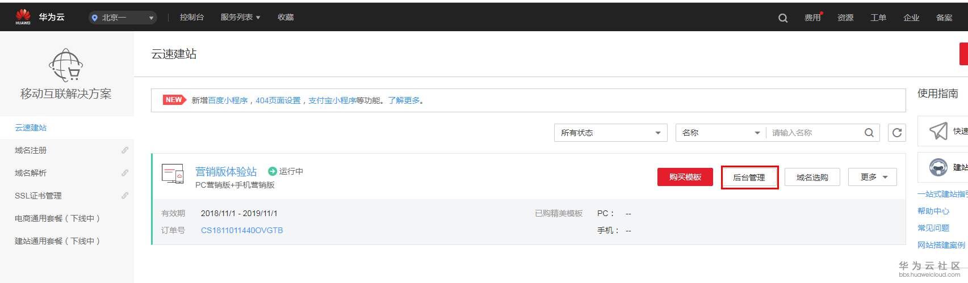Click the 请输入名称 search field
This screenshot has height=283, width=968.
pyautogui.click(x=814, y=133)
